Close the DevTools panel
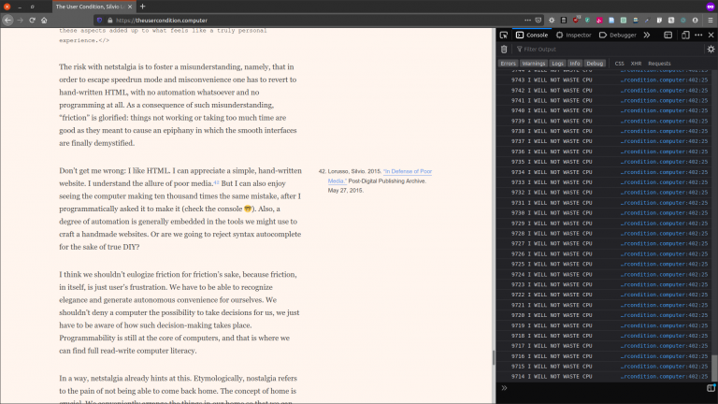This screenshot has width=718, height=404. click(x=710, y=35)
